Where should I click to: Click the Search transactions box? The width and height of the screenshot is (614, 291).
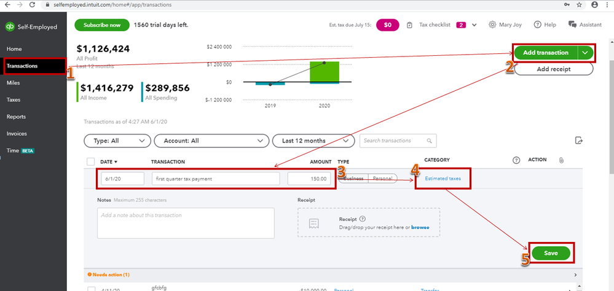point(398,141)
